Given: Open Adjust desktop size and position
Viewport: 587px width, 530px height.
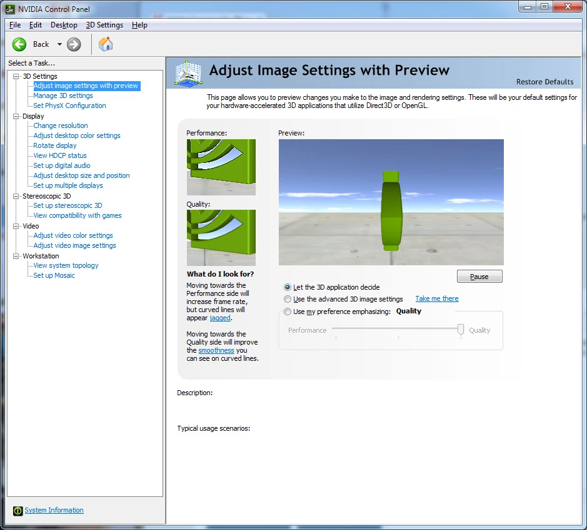Looking at the screenshot, I should click(x=82, y=175).
